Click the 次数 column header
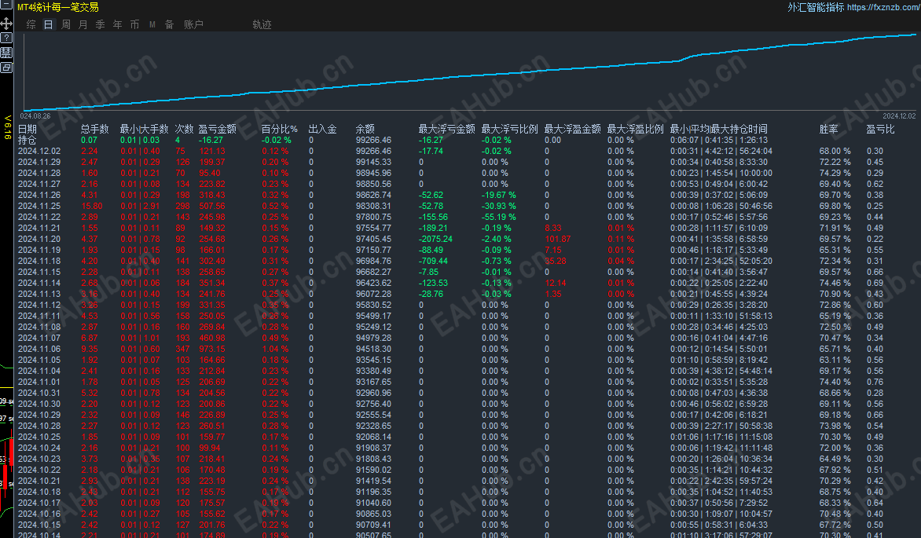 click(x=184, y=130)
